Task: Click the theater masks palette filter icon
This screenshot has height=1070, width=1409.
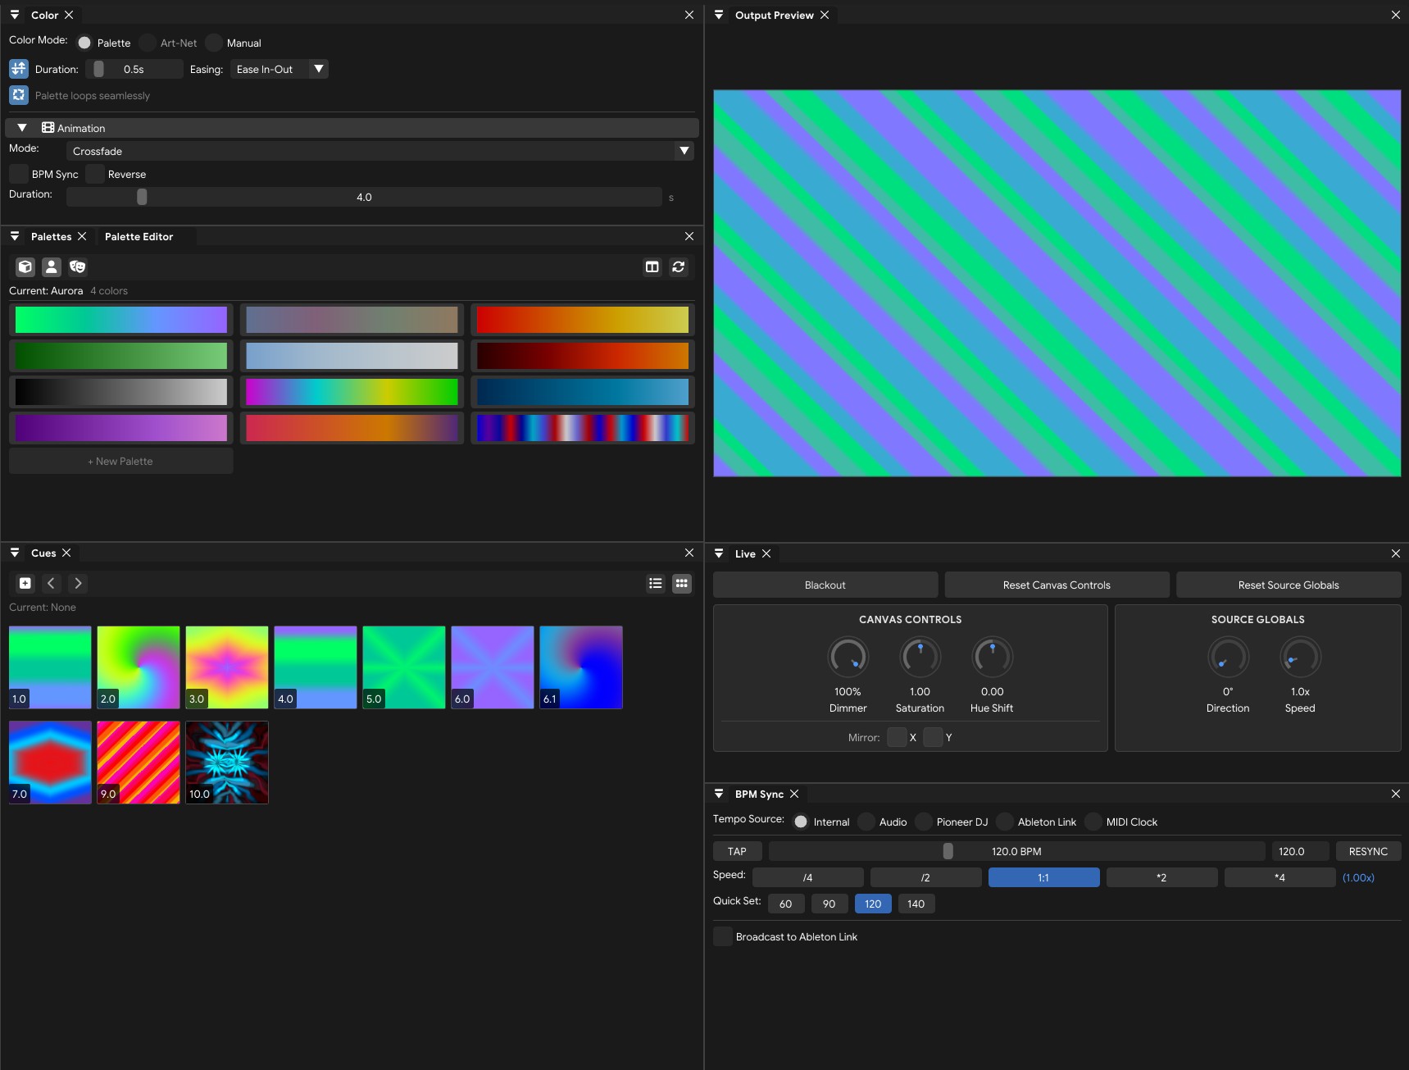Action: pyautogui.click(x=78, y=266)
